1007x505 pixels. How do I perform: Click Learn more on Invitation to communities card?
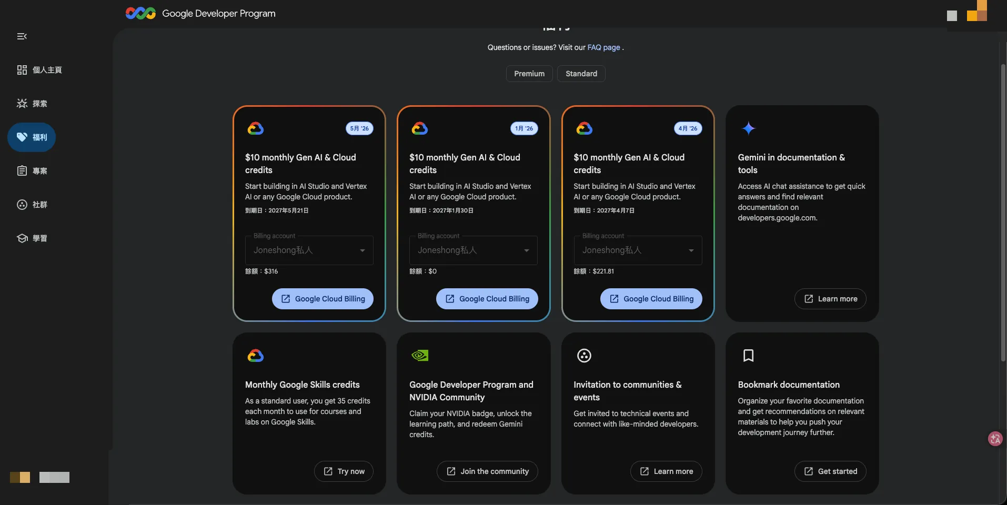pyautogui.click(x=666, y=471)
